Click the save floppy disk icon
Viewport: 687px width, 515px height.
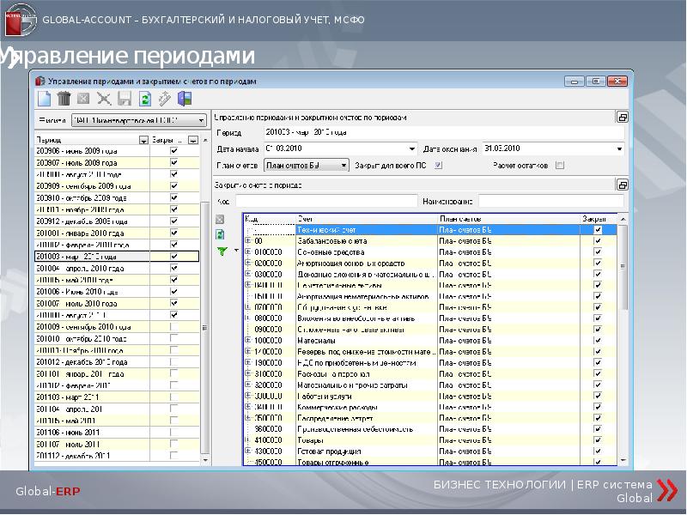coord(125,99)
